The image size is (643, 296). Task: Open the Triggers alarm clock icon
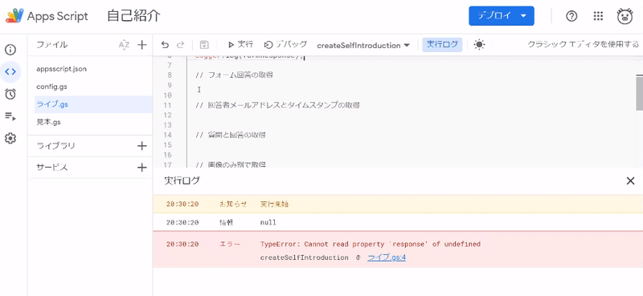coord(10,94)
